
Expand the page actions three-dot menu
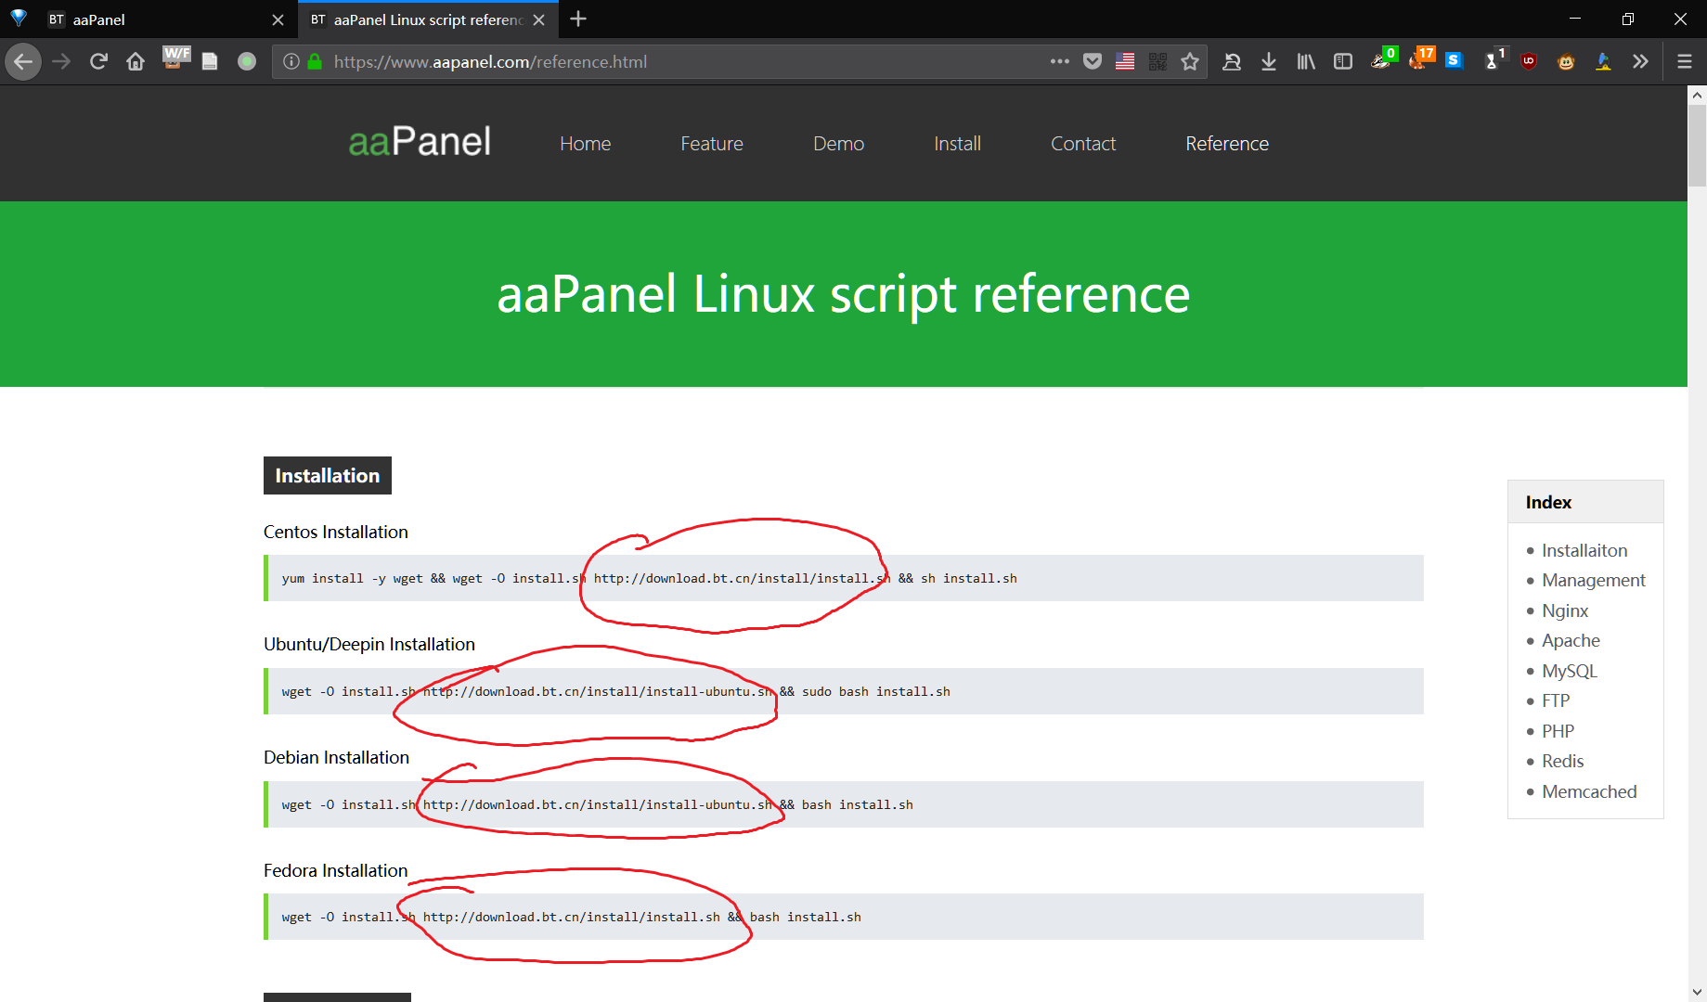1059,61
